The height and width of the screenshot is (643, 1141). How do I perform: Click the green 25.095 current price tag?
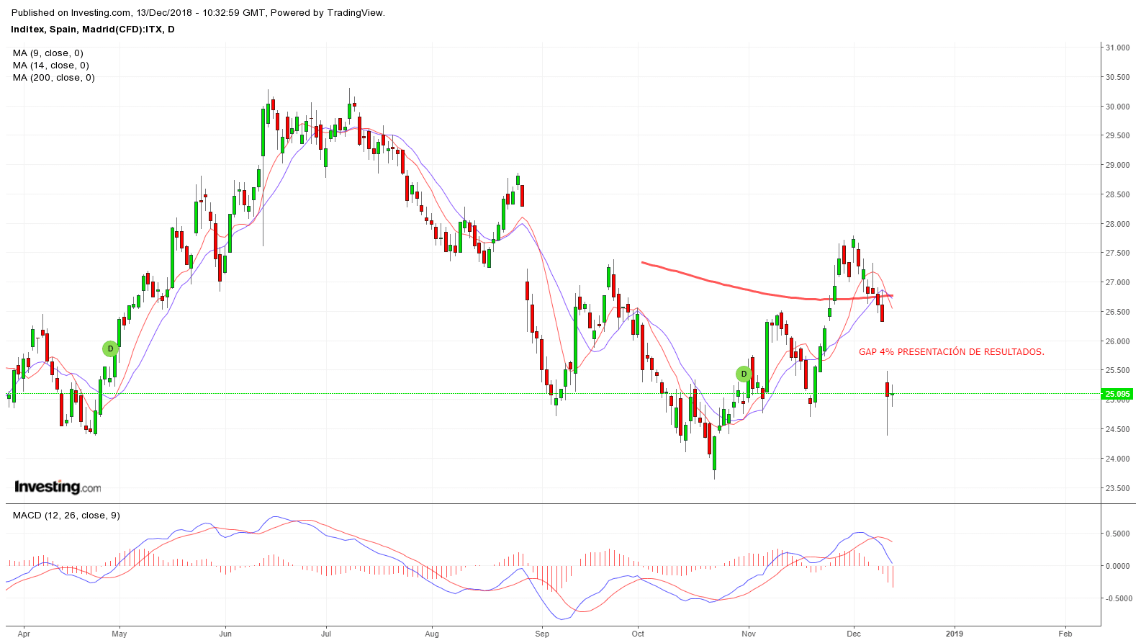(x=1117, y=394)
